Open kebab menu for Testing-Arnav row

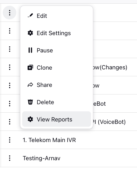click(x=10, y=158)
